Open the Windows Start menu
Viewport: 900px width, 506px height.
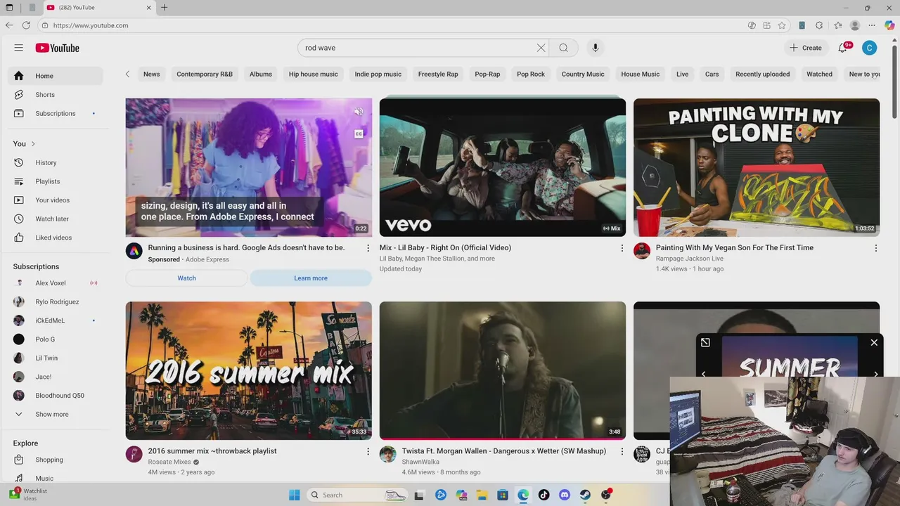click(x=294, y=495)
